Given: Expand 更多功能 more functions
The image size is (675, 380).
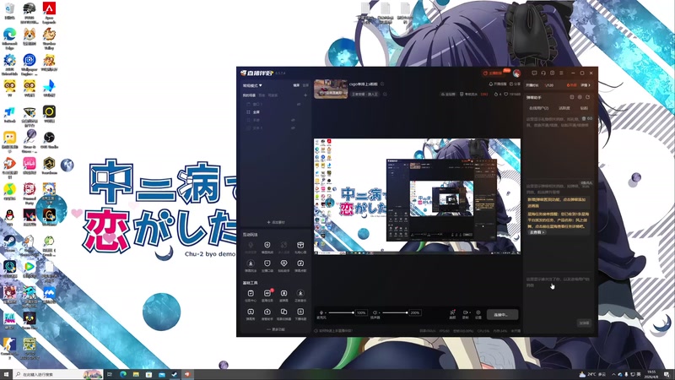Looking at the screenshot, I should [276, 329].
